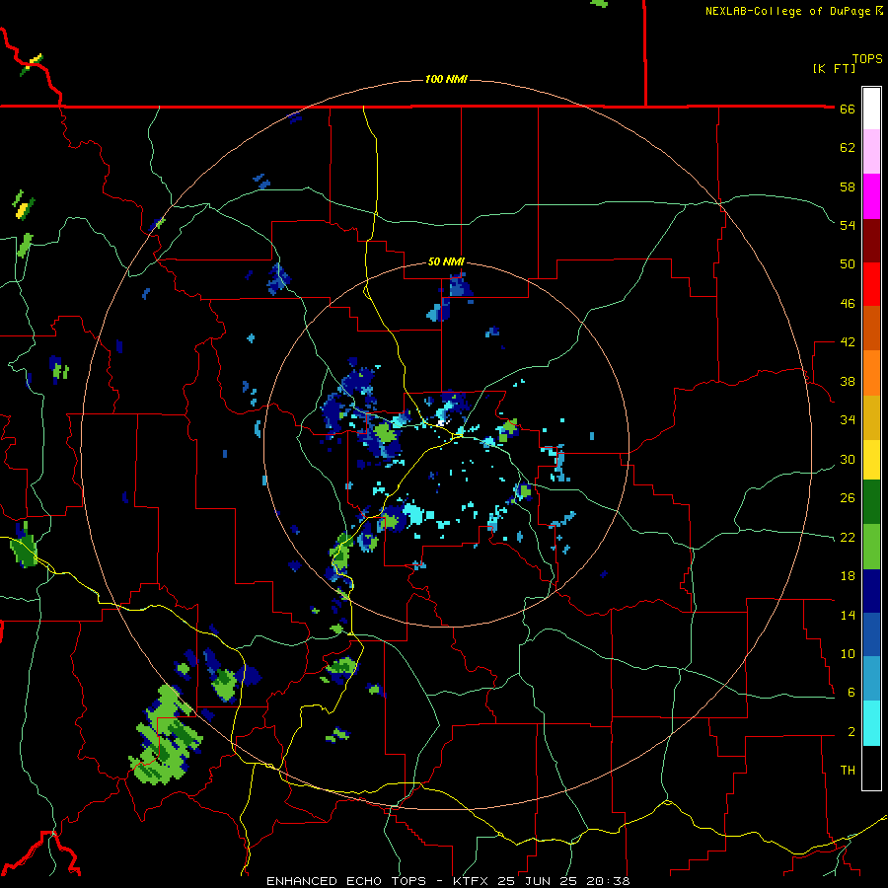Click the [K FT] units label
Viewport: 888px width, 888px height.
tap(834, 68)
